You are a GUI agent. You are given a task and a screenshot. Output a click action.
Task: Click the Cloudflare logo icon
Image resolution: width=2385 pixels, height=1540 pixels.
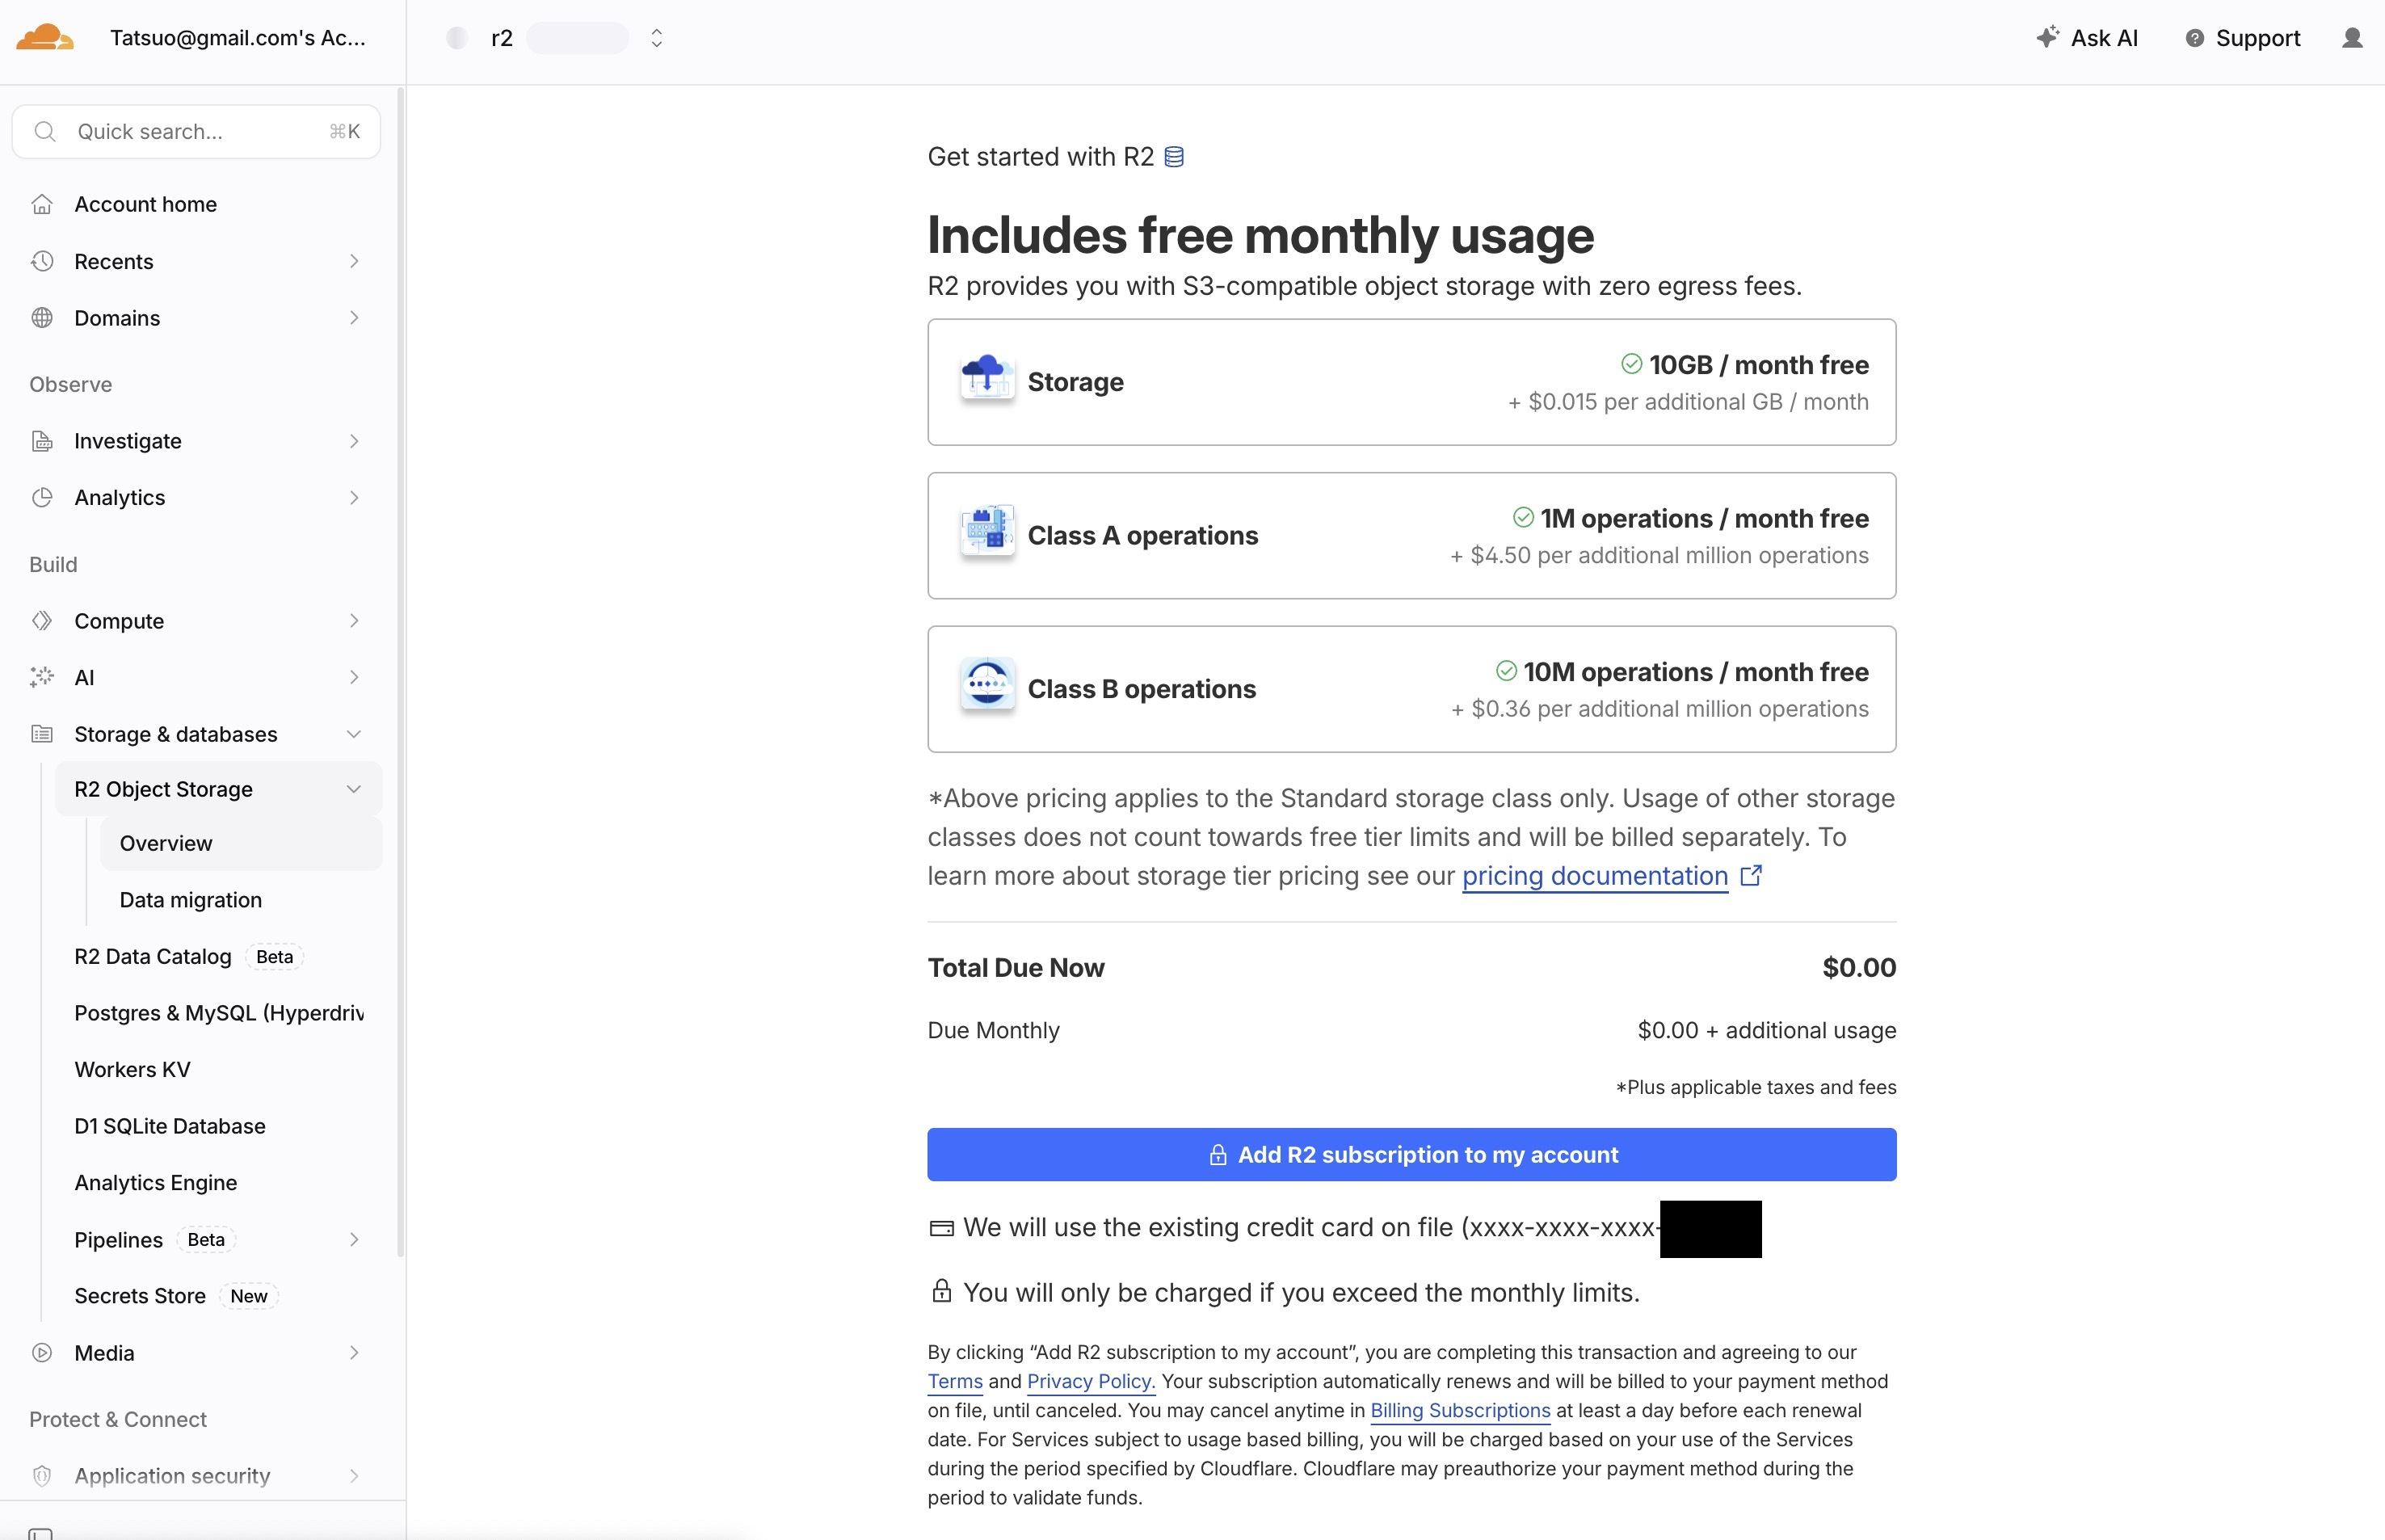tap(45, 38)
